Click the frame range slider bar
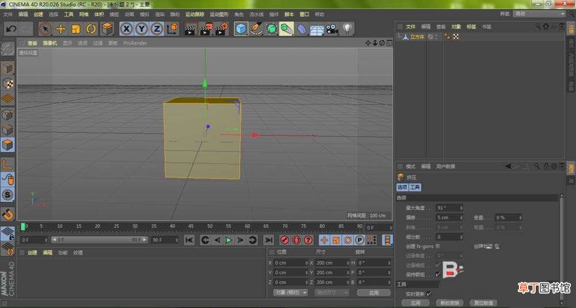This screenshot has width=576, height=308. [x=100, y=240]
